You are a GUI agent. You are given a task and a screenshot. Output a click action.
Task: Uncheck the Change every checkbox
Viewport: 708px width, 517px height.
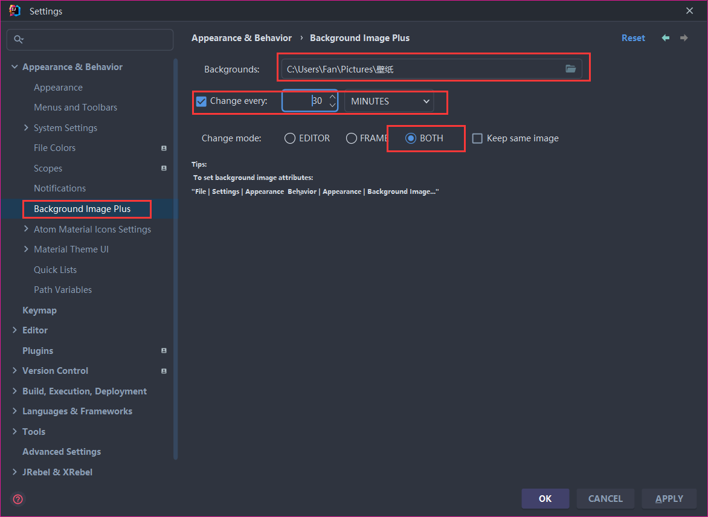click(x=201, y=101)
